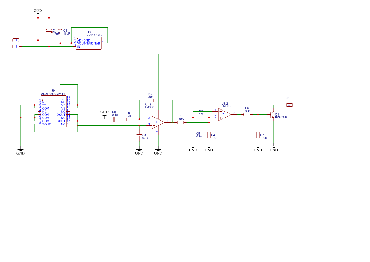
Task: Click the input connector on the ADJ(GND) line
Action: pyautogui.click(x=16, y=40)
